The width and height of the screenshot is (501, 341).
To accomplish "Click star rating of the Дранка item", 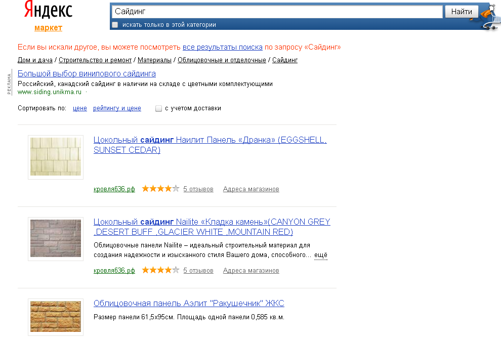I will (160, 189).
